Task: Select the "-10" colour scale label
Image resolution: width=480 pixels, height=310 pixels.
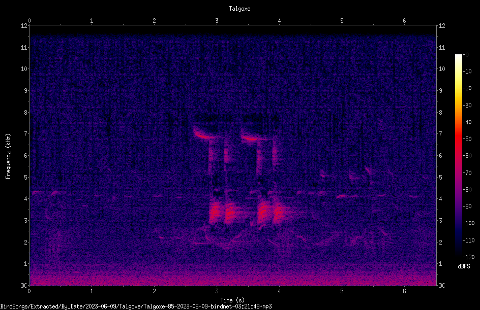Action: pyautogui.click(x=467, y=72)
